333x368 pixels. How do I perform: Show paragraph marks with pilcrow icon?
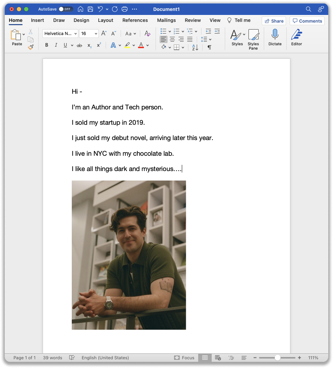pos(209,47)
